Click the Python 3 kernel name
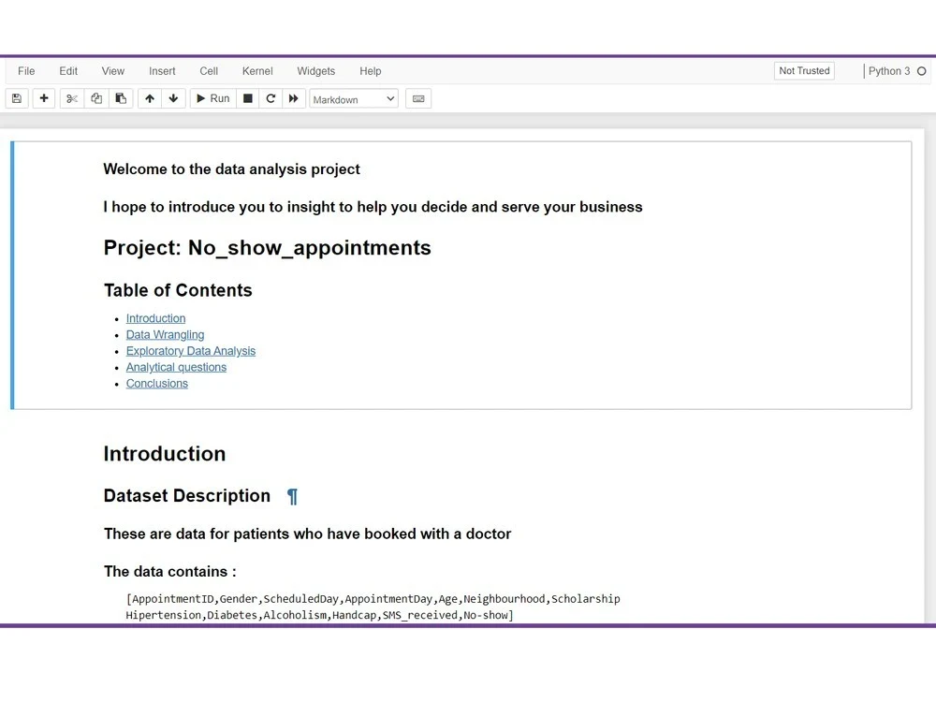The image size is (936, 702). coord(889,71)
